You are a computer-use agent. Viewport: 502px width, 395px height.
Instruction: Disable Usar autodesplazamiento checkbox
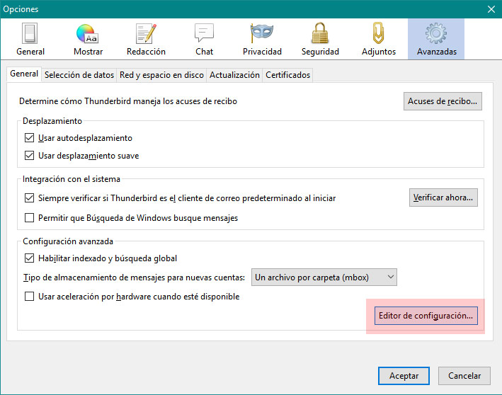(x=30, y=138)
